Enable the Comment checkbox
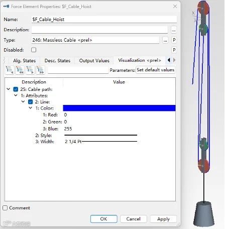Image resolution: width=225 pixels, height=229 pixels. [5, 208]
